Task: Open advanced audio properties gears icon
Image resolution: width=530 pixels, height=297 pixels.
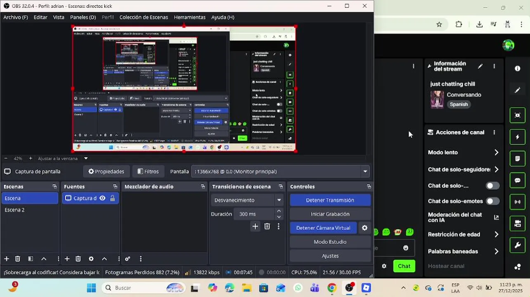Action: point(128,259)
